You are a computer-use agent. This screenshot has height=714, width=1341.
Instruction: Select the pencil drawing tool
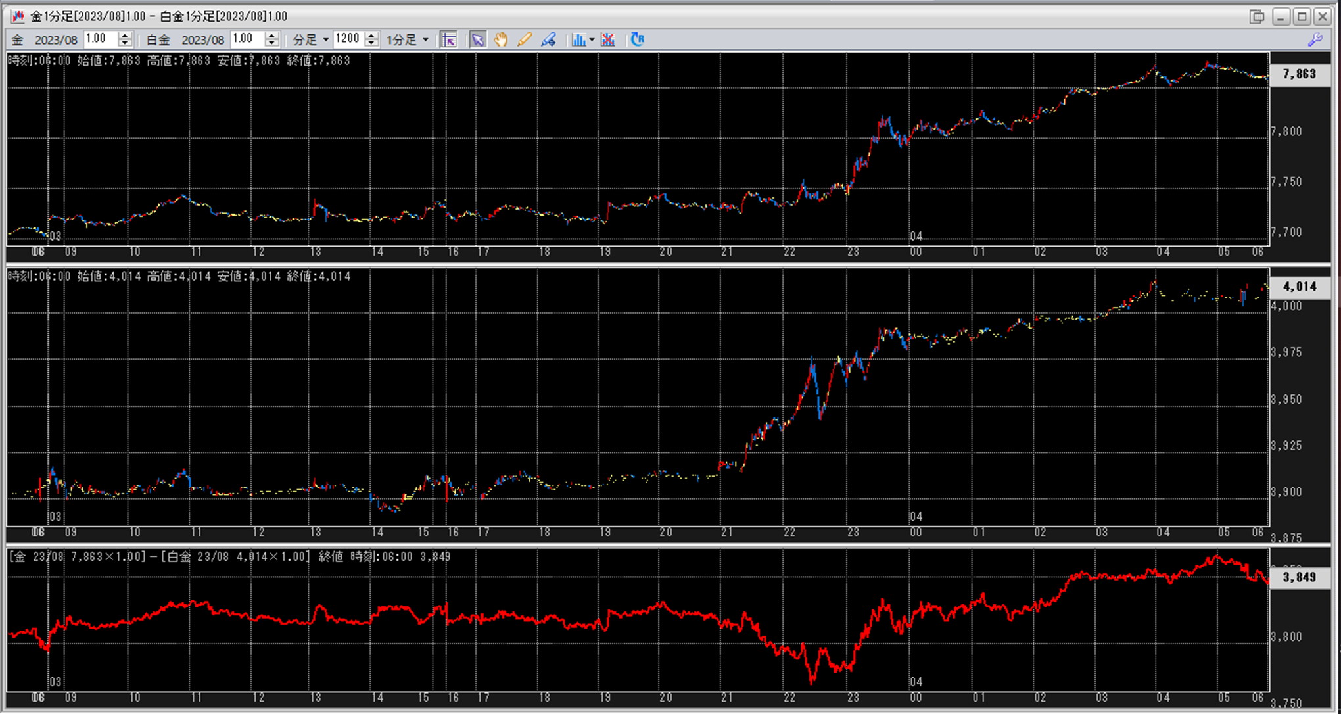(525, 39)
